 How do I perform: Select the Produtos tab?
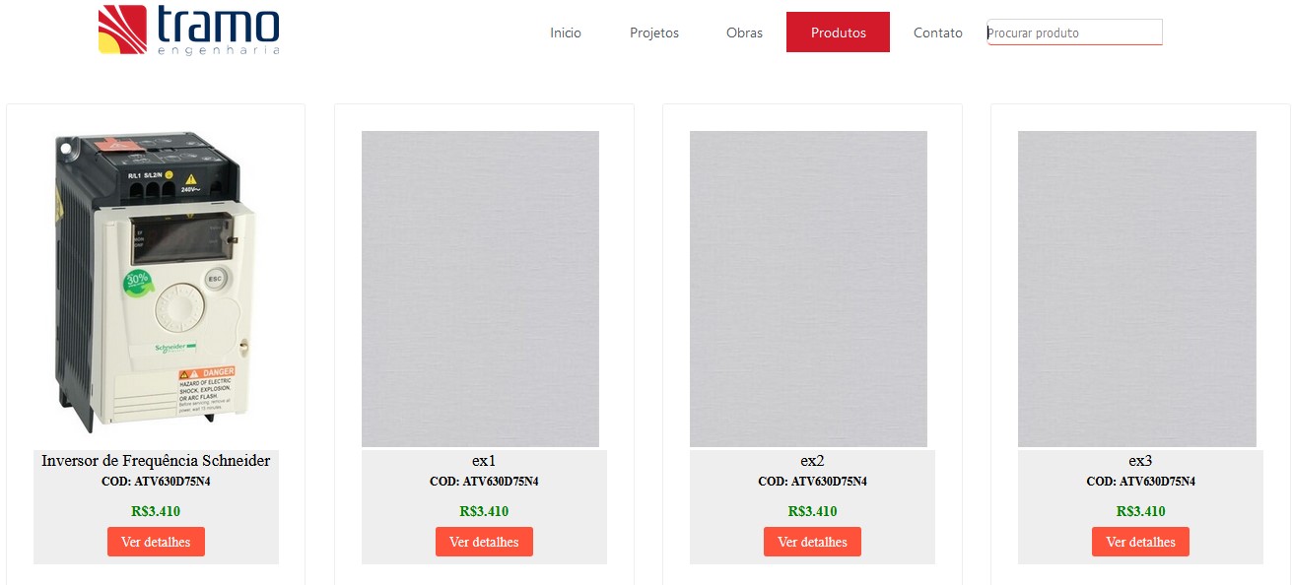point(839,32)
